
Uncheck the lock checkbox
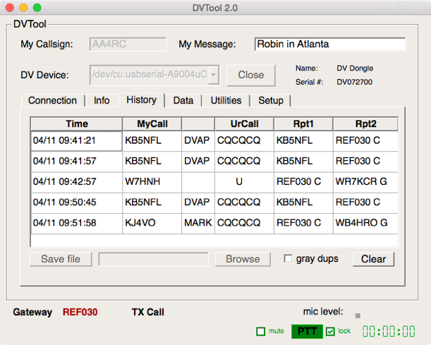coord(331,331)
